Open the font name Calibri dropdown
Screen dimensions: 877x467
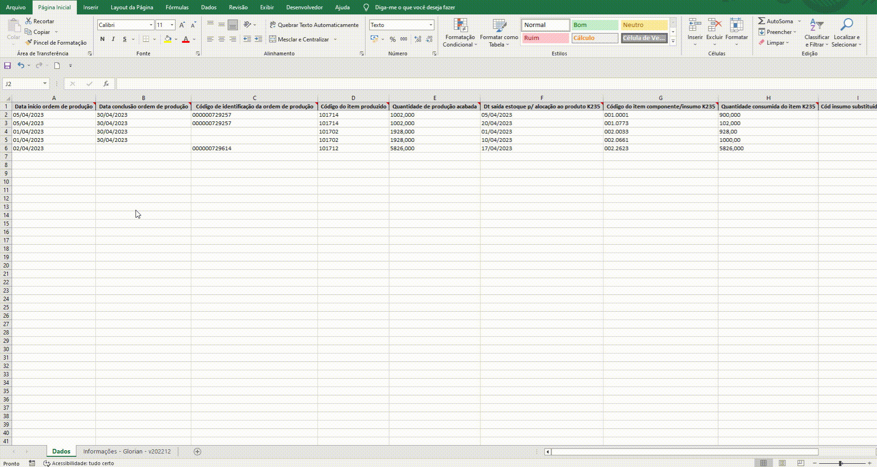click(x=151, y=25)
